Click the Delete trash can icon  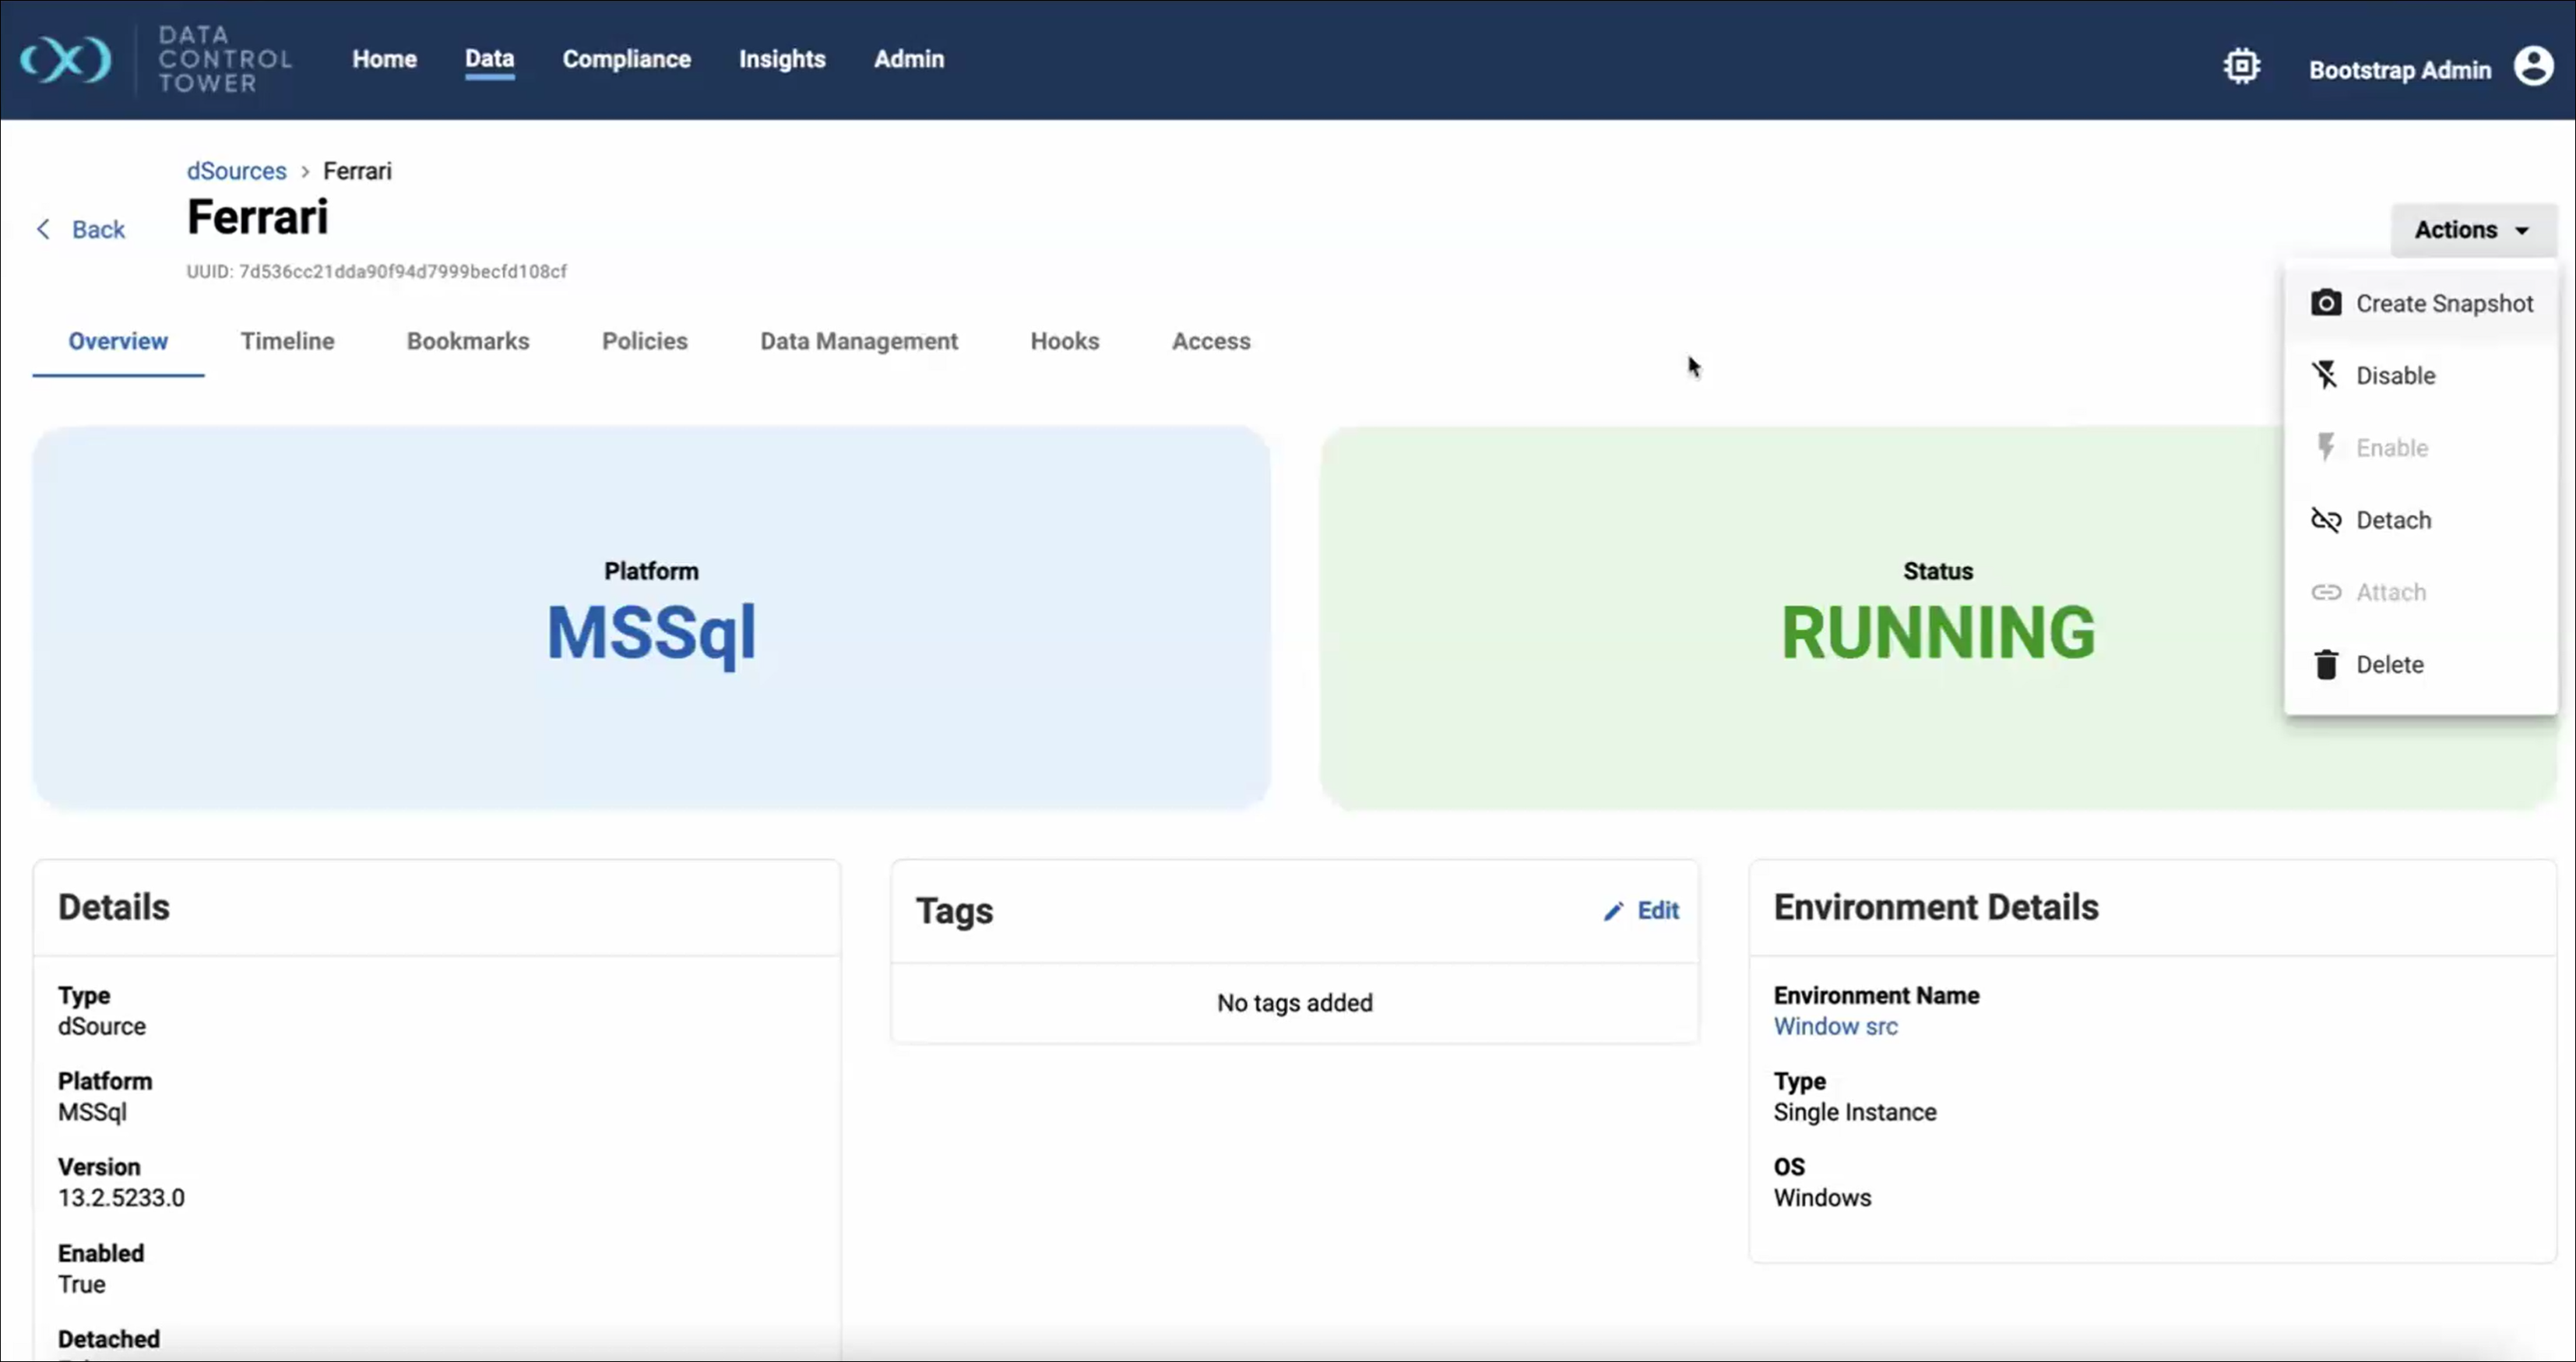point(2325,664)
